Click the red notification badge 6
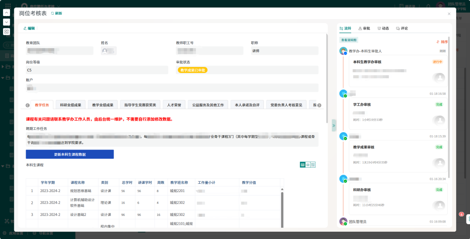Image resolution: width=470 pixels, height=239 pixels. (x=462, y=214)
